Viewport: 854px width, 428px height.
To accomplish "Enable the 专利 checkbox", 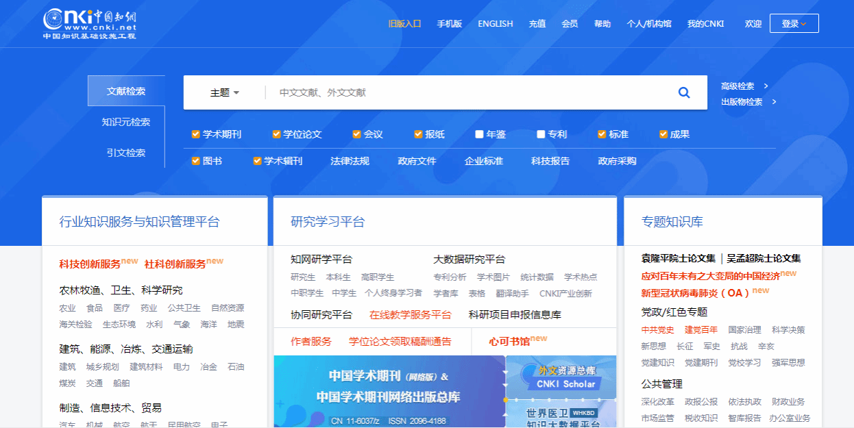I will coord(541,134).
